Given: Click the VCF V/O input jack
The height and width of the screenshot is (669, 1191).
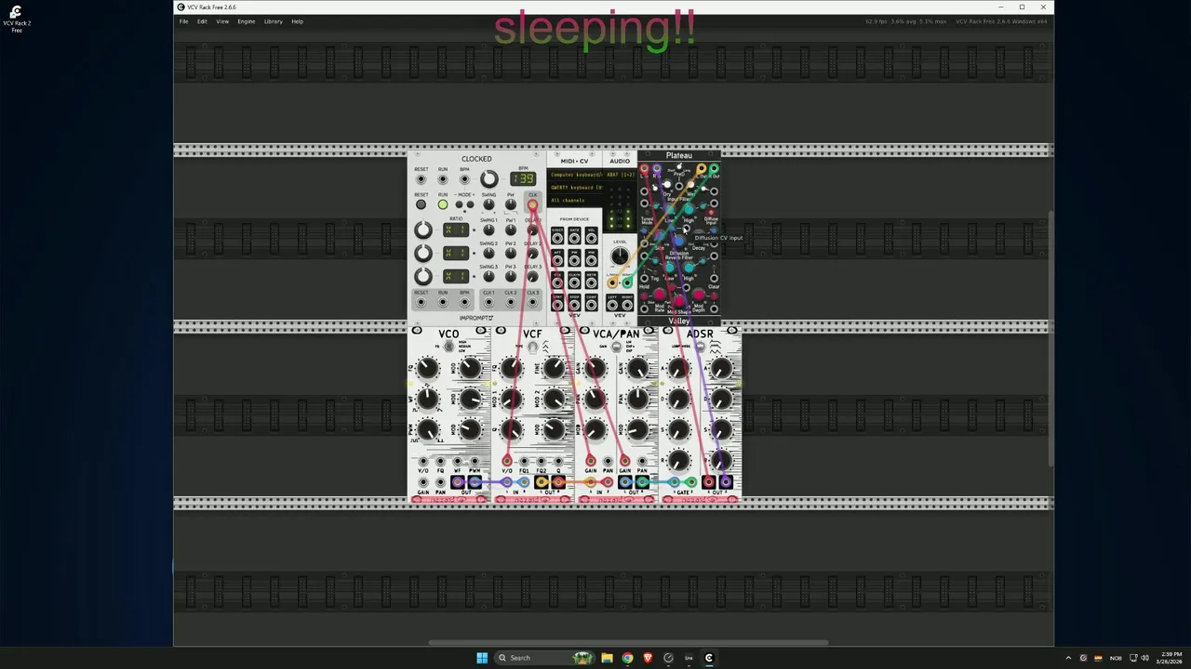Looking at the screenshot, I should coord(507,461).
